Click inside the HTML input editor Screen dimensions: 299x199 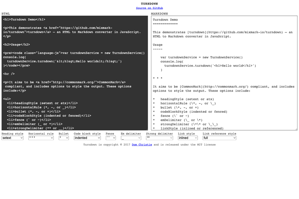coord(74,73)
